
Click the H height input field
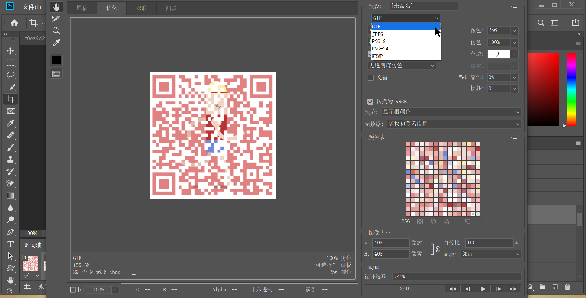[391, 254]
